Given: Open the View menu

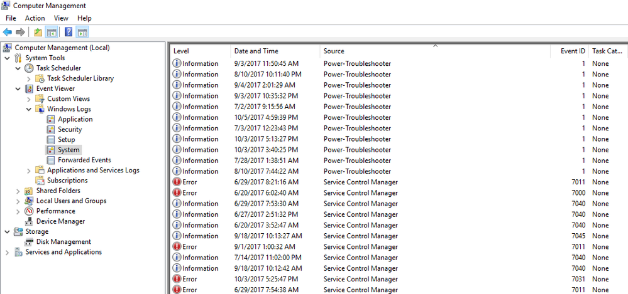Looking at the screenshot, I should pyautogui.click(x=61, y=18).
